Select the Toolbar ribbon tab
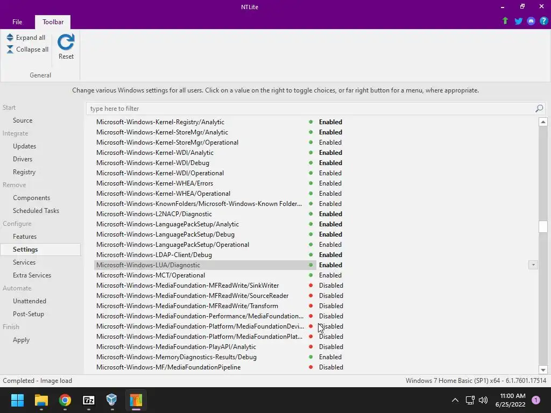Viewport: 551px width, 413px height. [x=53, y=22]
